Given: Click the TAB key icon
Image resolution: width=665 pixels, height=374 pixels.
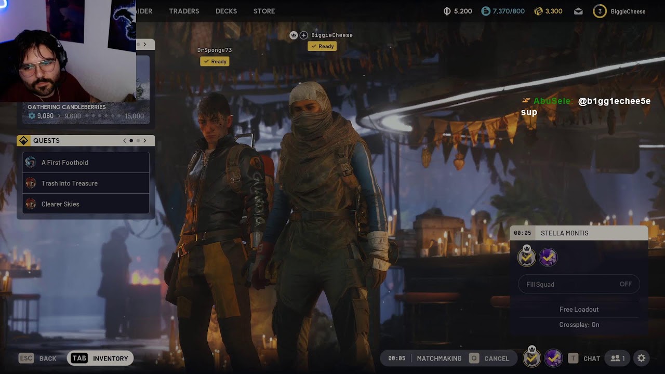Looking at the screenshot, I should 79,358.
